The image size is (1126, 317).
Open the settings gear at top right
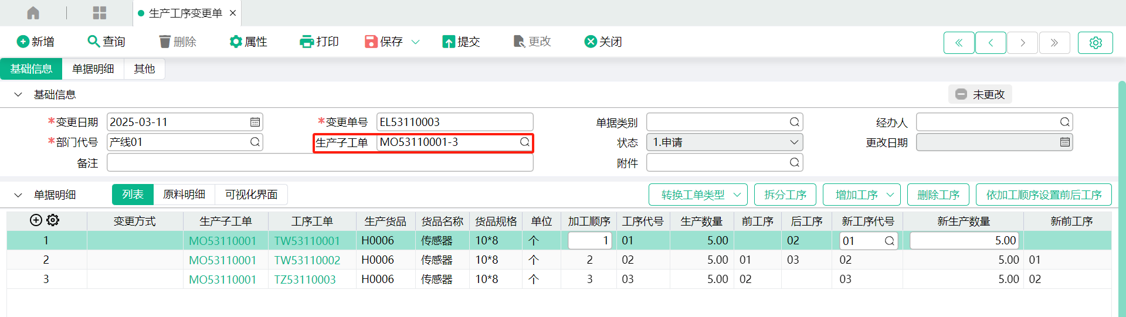(1095, 43)
